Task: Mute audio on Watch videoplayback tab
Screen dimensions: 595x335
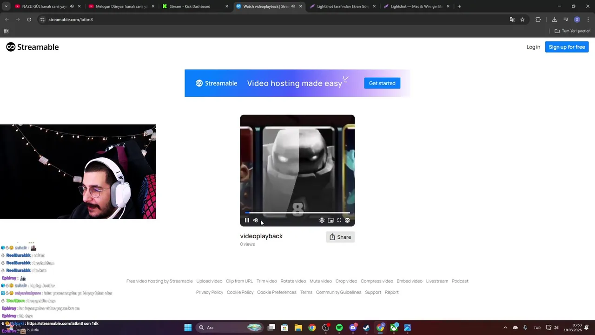Action: 293,7
